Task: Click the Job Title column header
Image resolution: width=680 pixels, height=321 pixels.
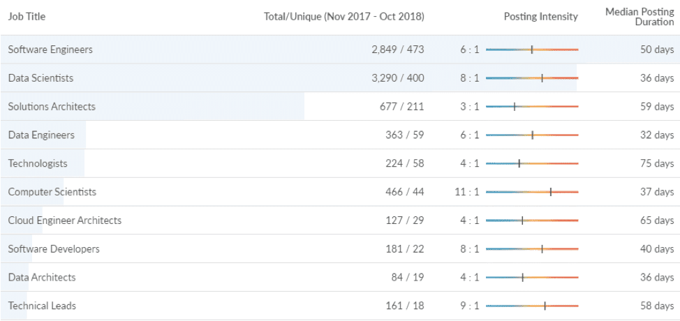Action: click(x=27, y=17)
